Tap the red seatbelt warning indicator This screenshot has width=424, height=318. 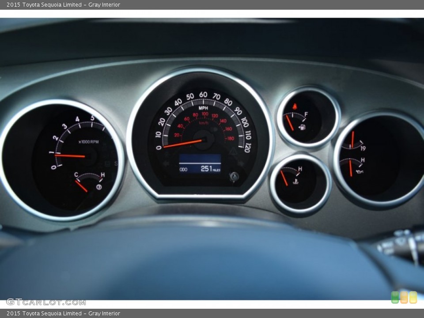pyautogui.click(x=295, y=106)
